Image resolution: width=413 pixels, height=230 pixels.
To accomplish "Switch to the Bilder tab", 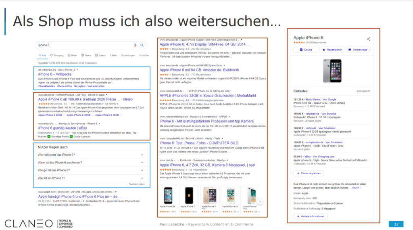I will click(x=73, y=55).
